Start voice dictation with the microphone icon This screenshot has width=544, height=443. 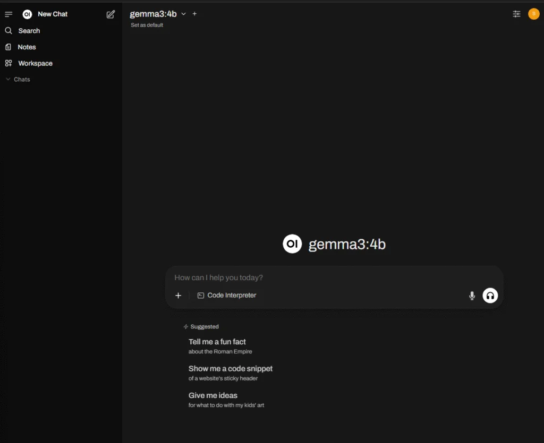(x=472, y=296)
